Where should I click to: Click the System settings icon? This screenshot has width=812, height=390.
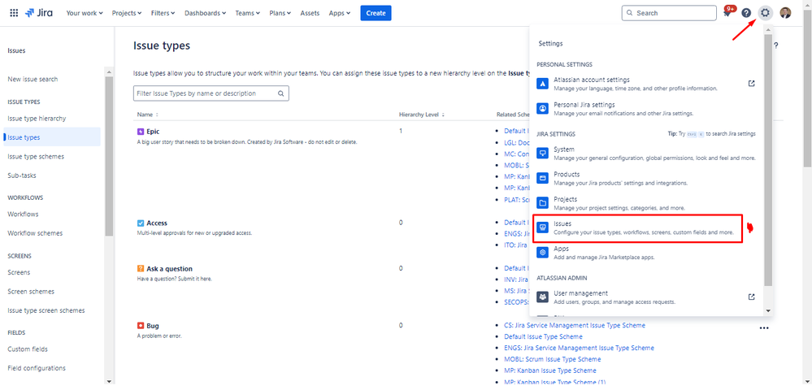(542, 154)
